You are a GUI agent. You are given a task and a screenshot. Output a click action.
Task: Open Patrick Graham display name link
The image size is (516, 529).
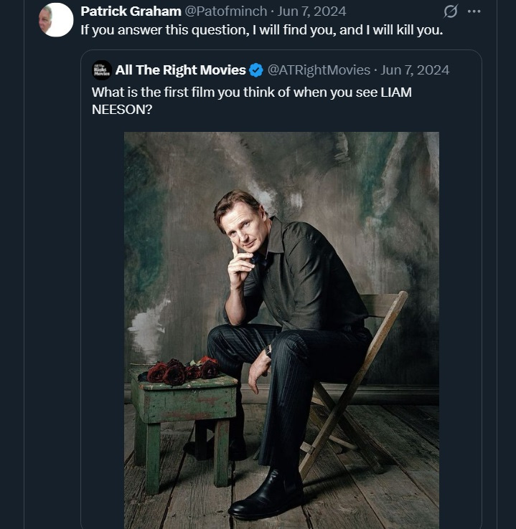tap(131, 11)
